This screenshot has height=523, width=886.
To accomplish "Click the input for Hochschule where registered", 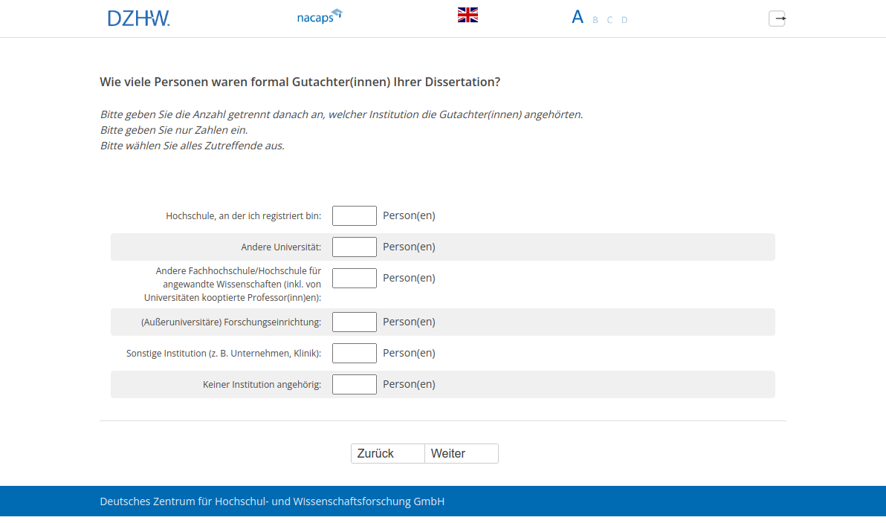I will pyautogui.click(x=354, y=216).
